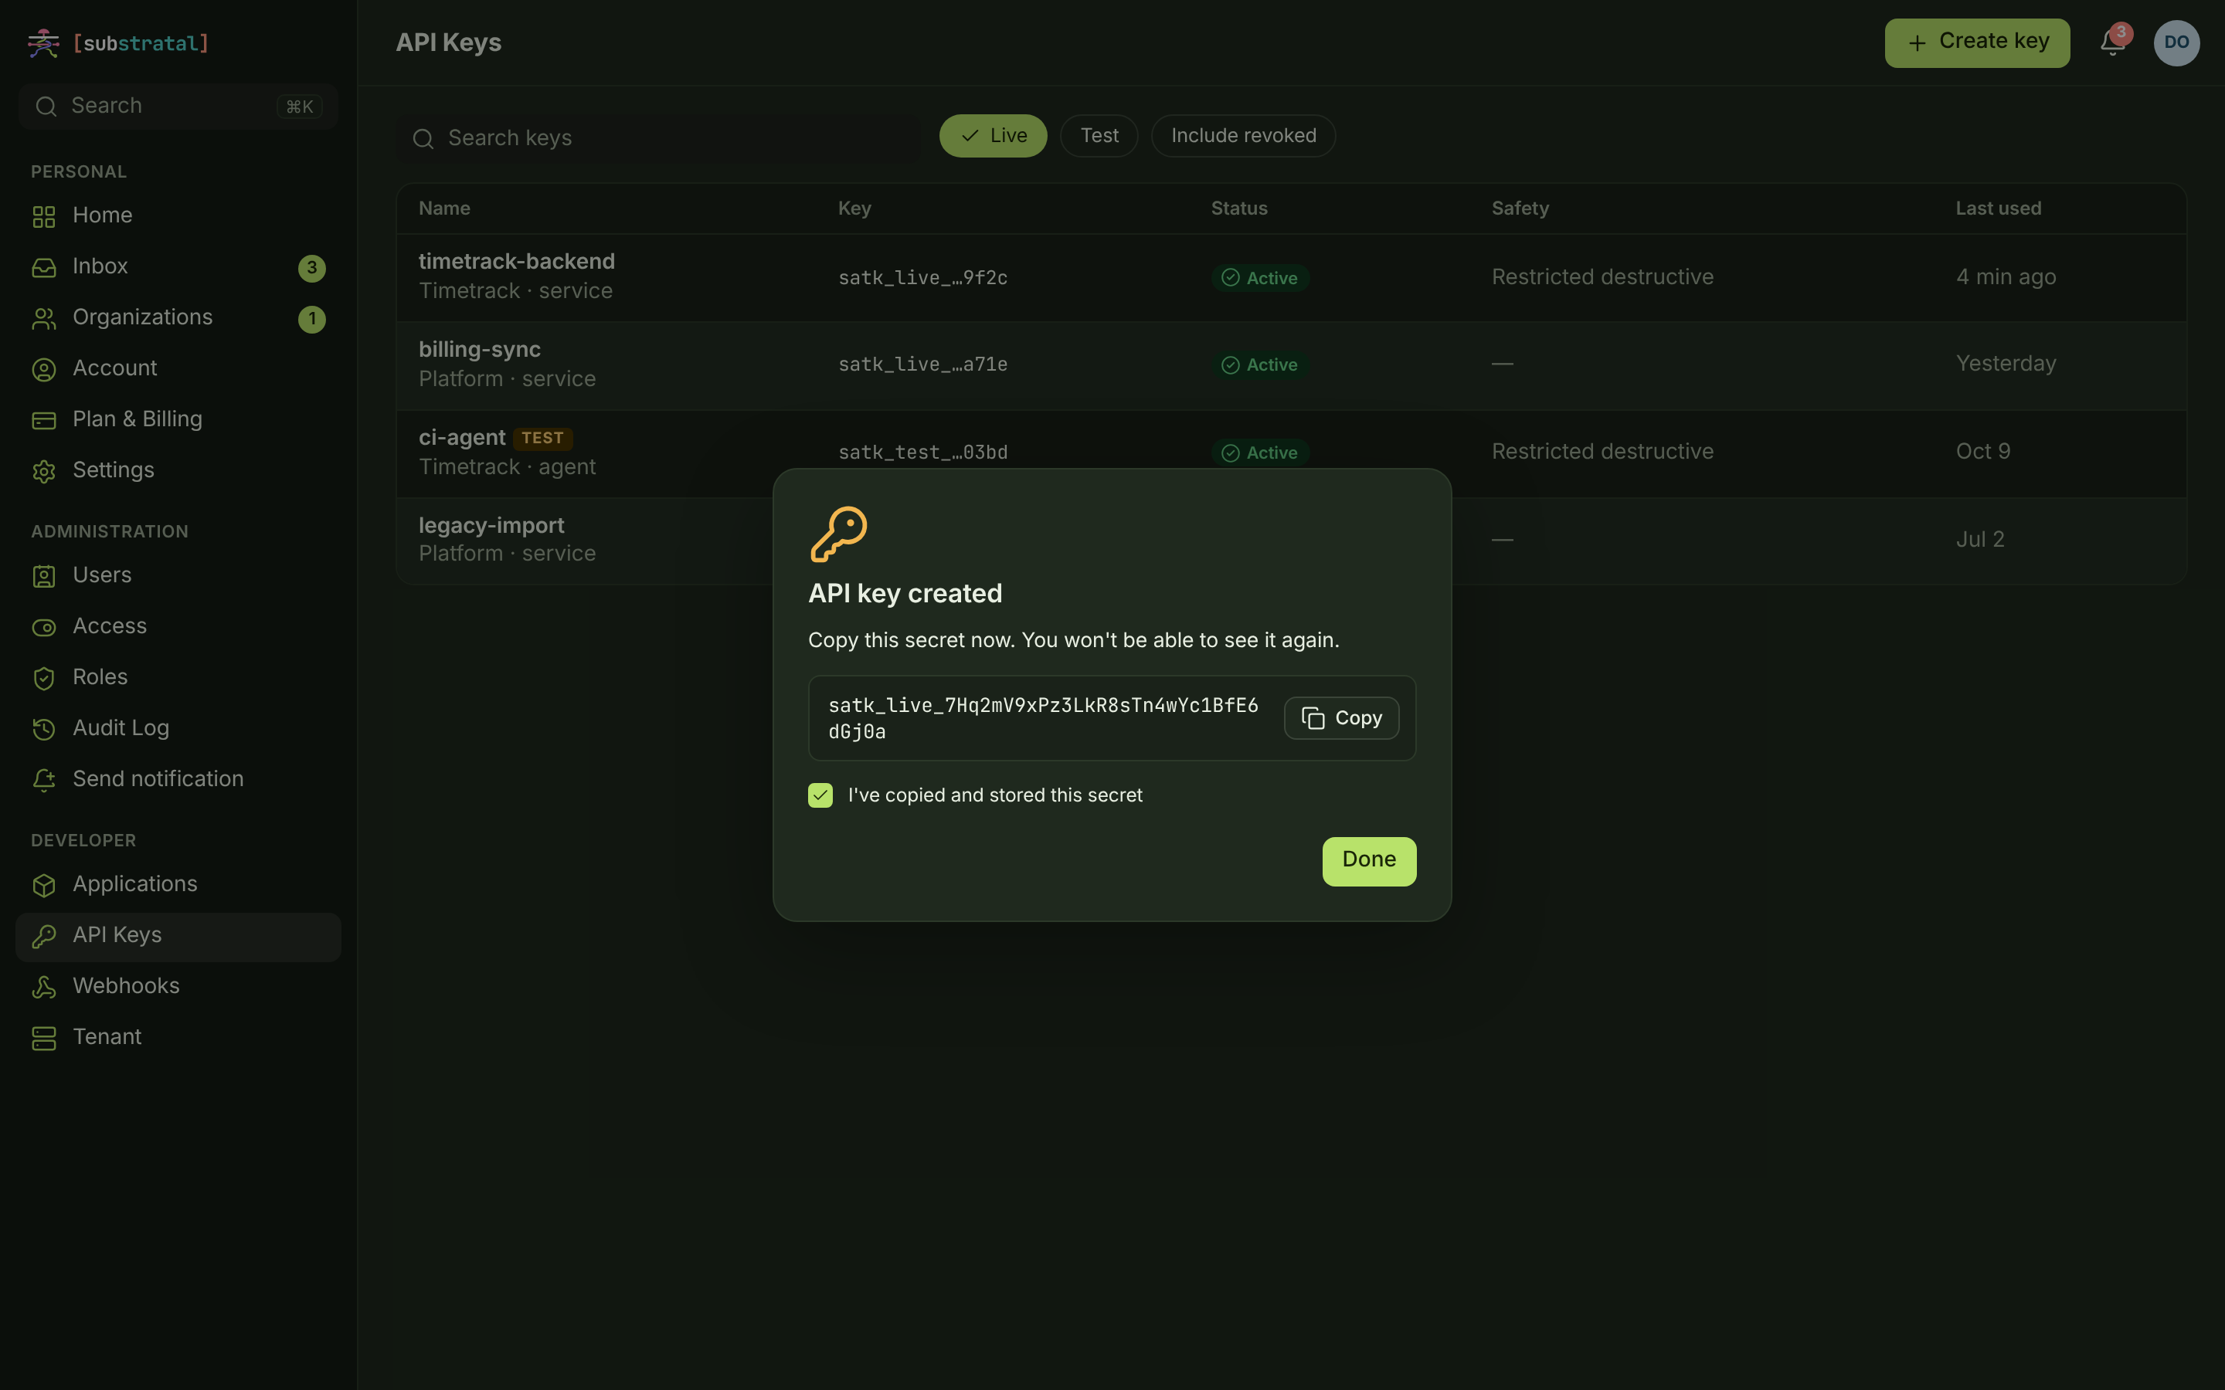Click the Webhooks icon

click(x=44, y=986)
